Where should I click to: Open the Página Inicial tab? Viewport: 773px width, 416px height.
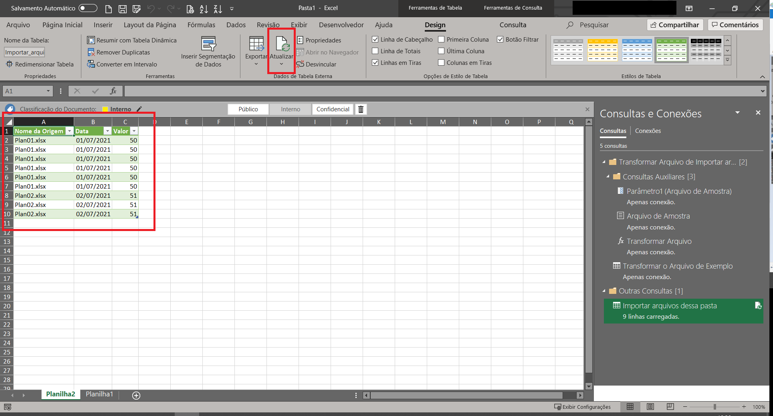(x=62, y=25)
